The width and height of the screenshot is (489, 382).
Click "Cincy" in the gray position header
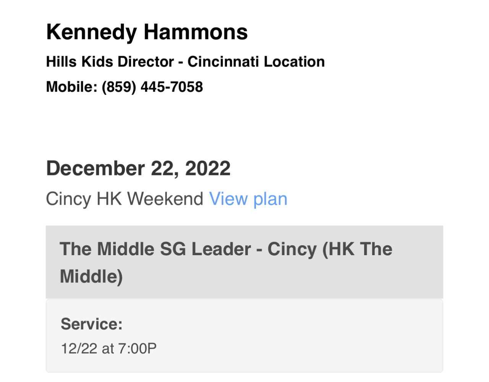click(x=292, y=249)
